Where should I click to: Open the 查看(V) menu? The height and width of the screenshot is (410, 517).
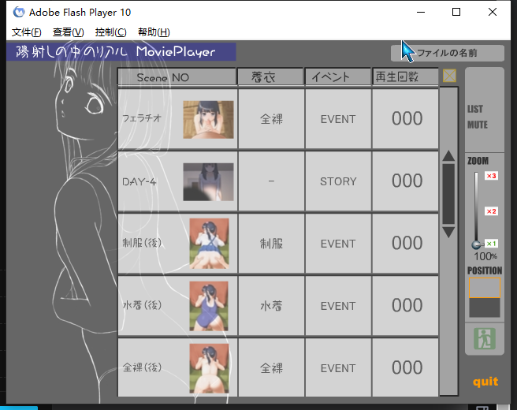click(x=68, y=32)
